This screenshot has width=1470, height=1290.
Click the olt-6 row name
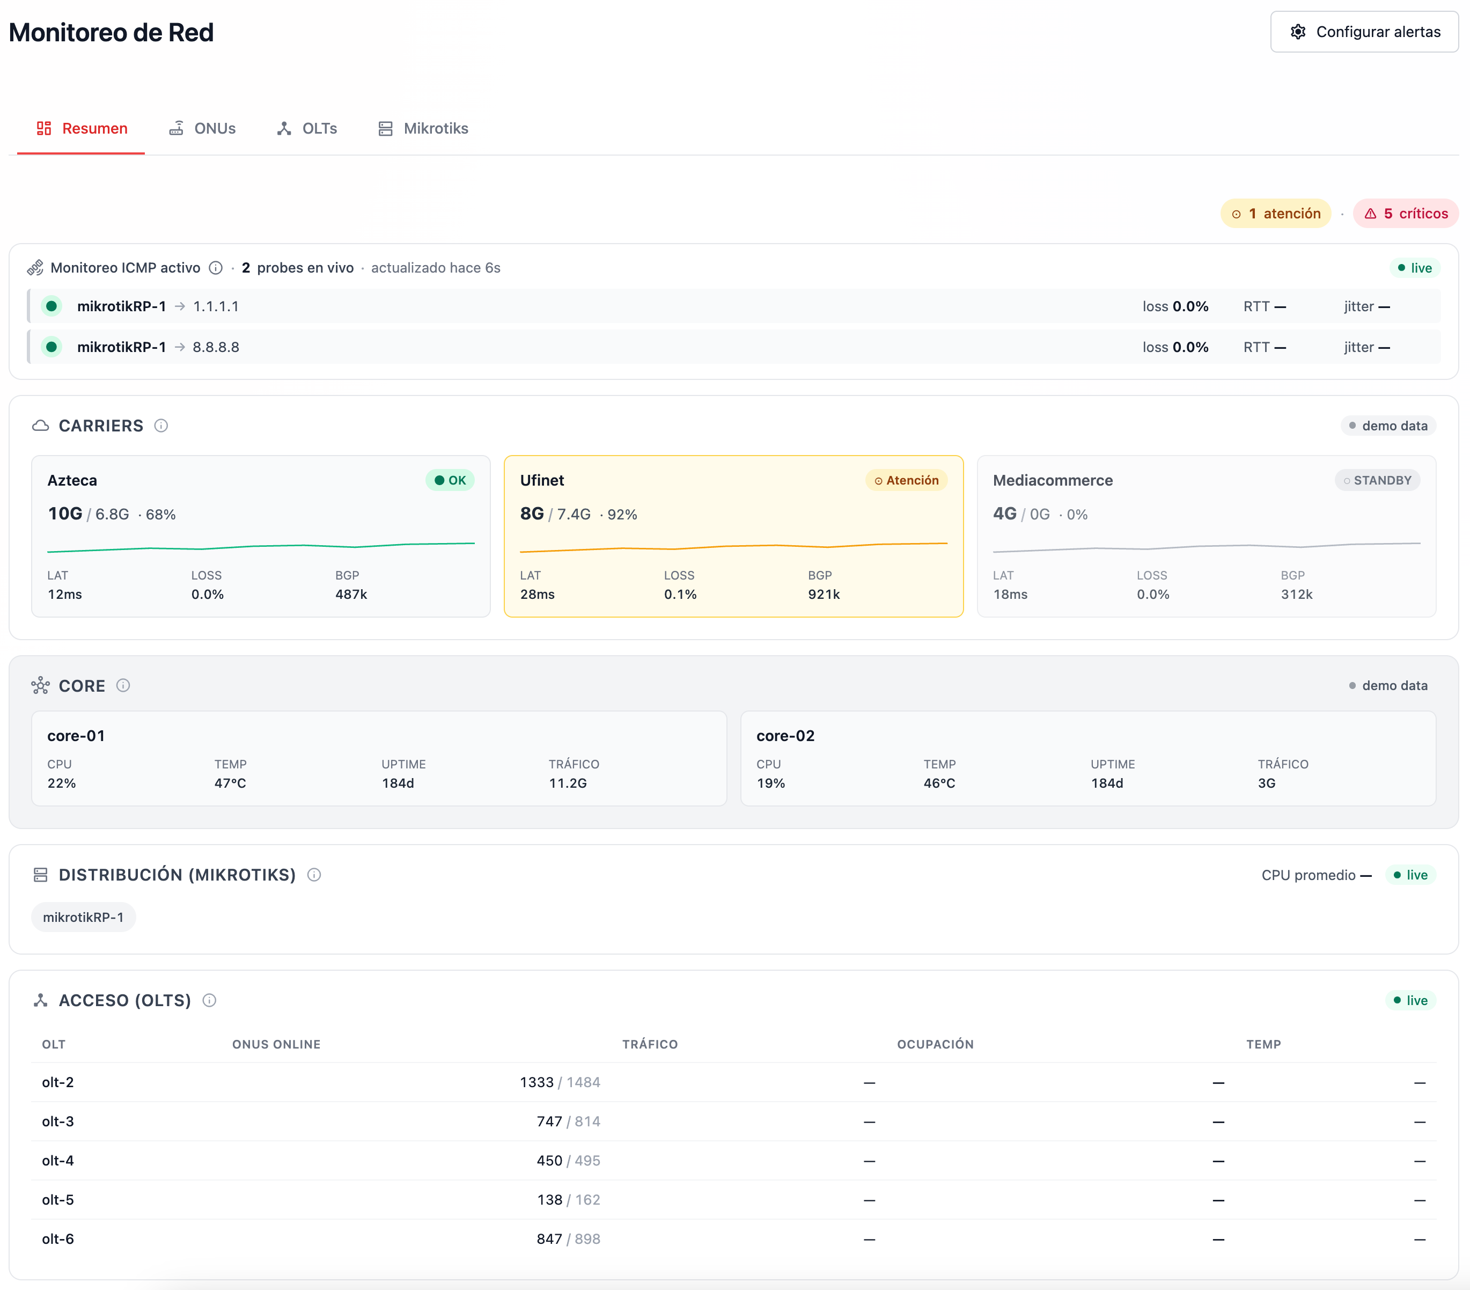57,1239
